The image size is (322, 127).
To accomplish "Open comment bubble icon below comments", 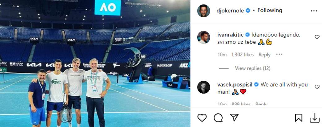I will tap(218, 118).
